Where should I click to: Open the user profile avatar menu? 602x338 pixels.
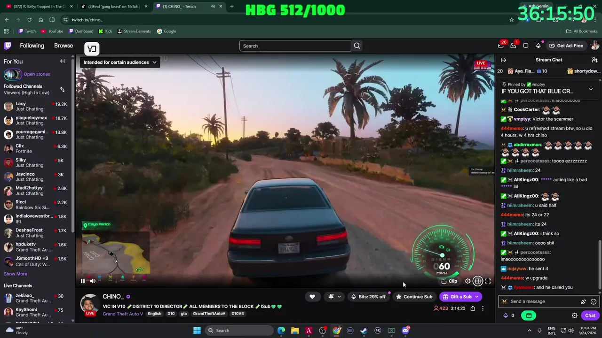[595, 46]
